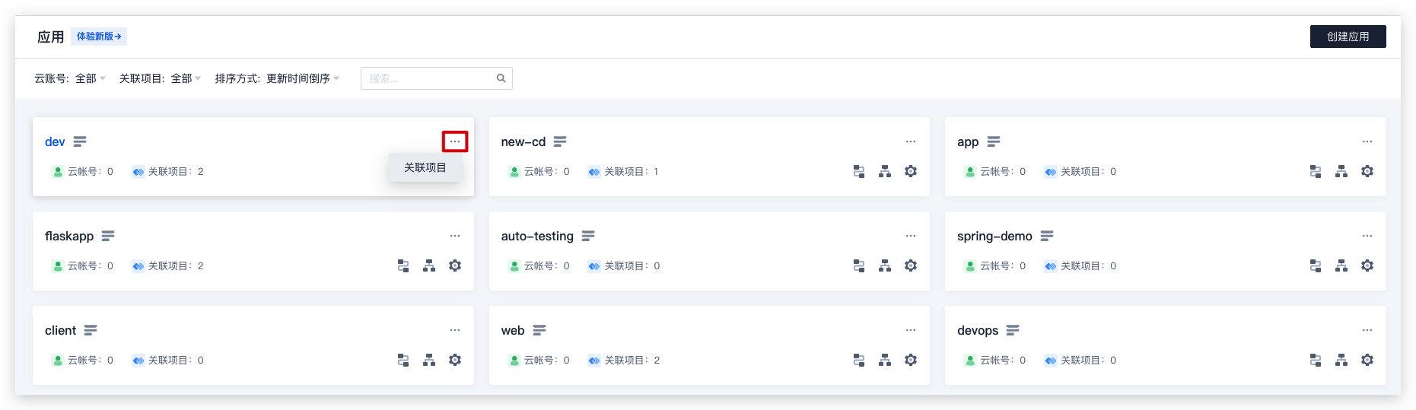The height and width of the screenshot is (410, 1416).
Task: Click pipeline flow icon on spring-demo card
Action: click(x=1315, y=265)
